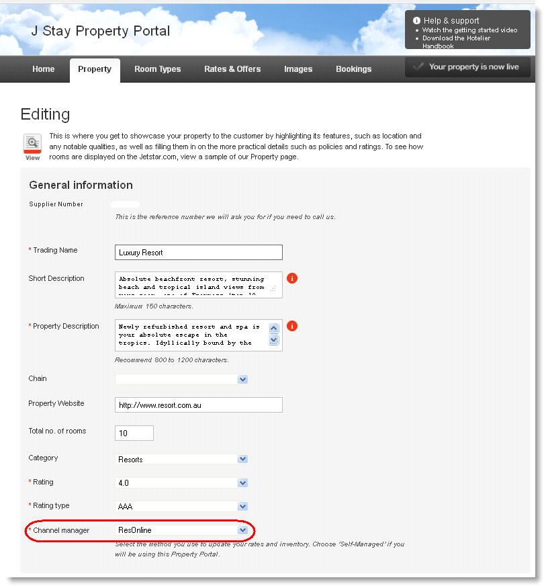This screenshot has width=546, height=588.
Task: Click the Recommend 800 to 1200 characters hint
Action: pos(172,360)
